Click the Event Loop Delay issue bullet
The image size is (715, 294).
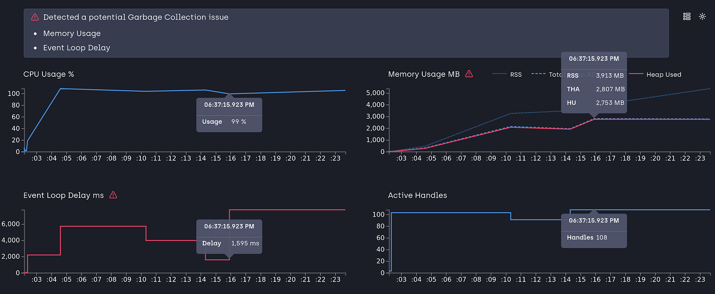click(76, 48)
